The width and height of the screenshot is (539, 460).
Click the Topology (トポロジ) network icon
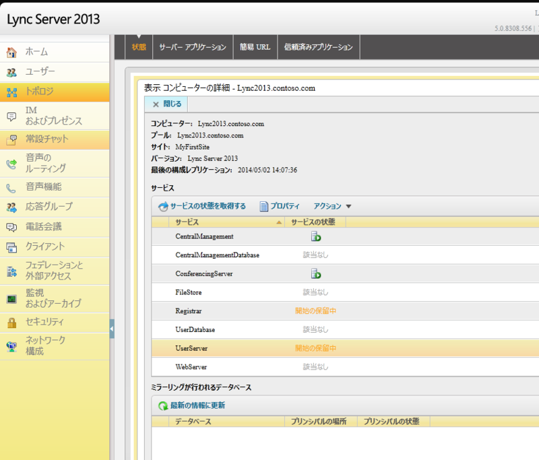pyautogui.click(x=11, y=92)
